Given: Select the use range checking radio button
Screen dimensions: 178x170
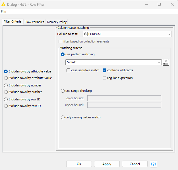Looking at the screenshot, I should click(63, 91).
